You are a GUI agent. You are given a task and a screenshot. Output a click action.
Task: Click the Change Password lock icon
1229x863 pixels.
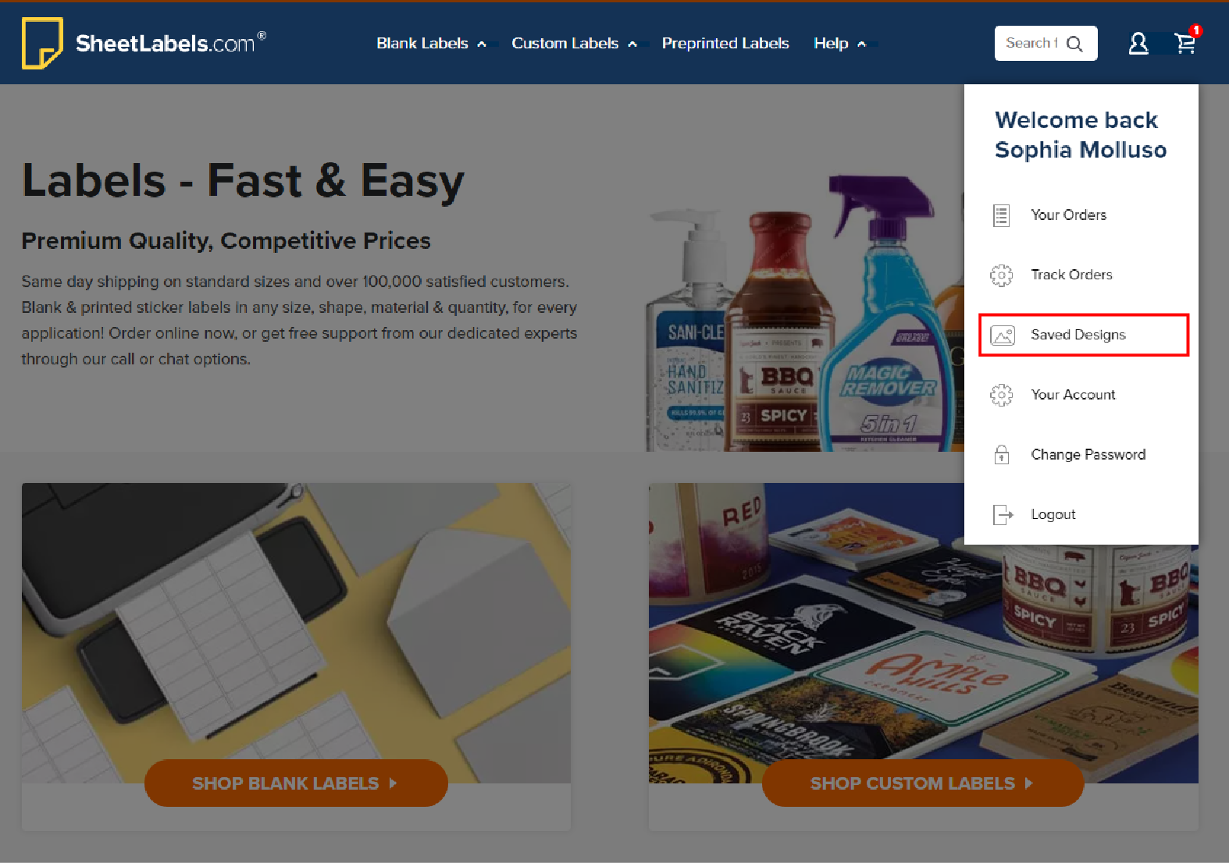coord(1001,454)
